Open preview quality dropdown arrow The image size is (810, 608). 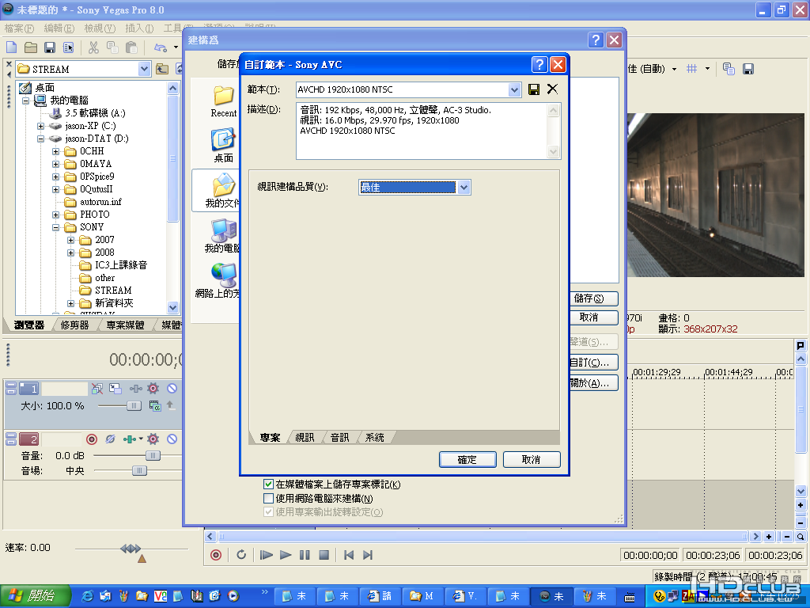click(674, 69)
